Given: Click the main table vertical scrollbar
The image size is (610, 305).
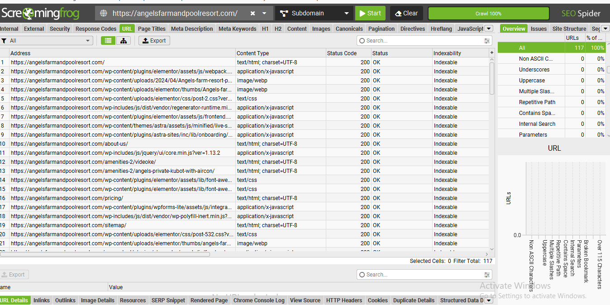Looking at the screenshot, I should 492,78.
